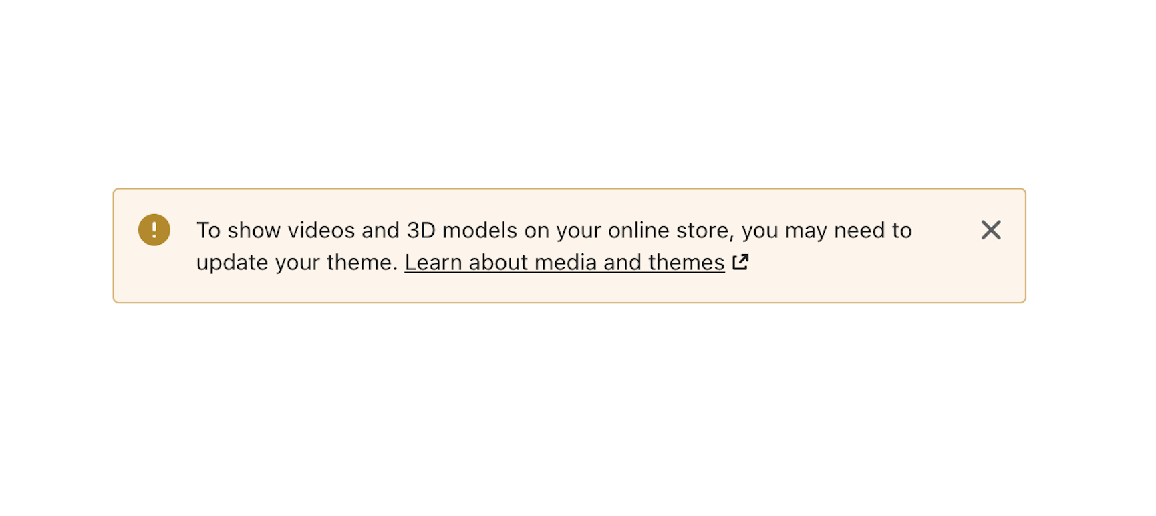The image size is (1156, 516).
Task: Close the banner using the X icon
Action: pos(990,230)
